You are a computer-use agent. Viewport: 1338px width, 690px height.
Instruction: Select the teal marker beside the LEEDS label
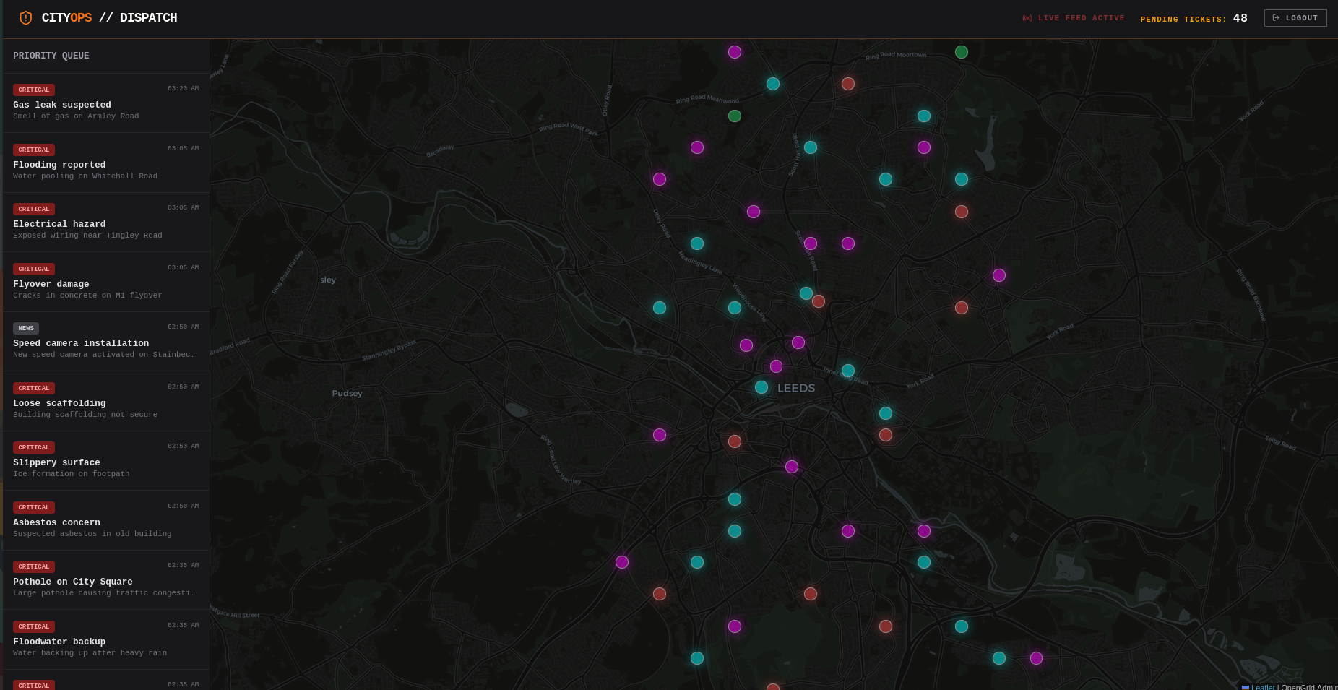[x=761, y=387]
